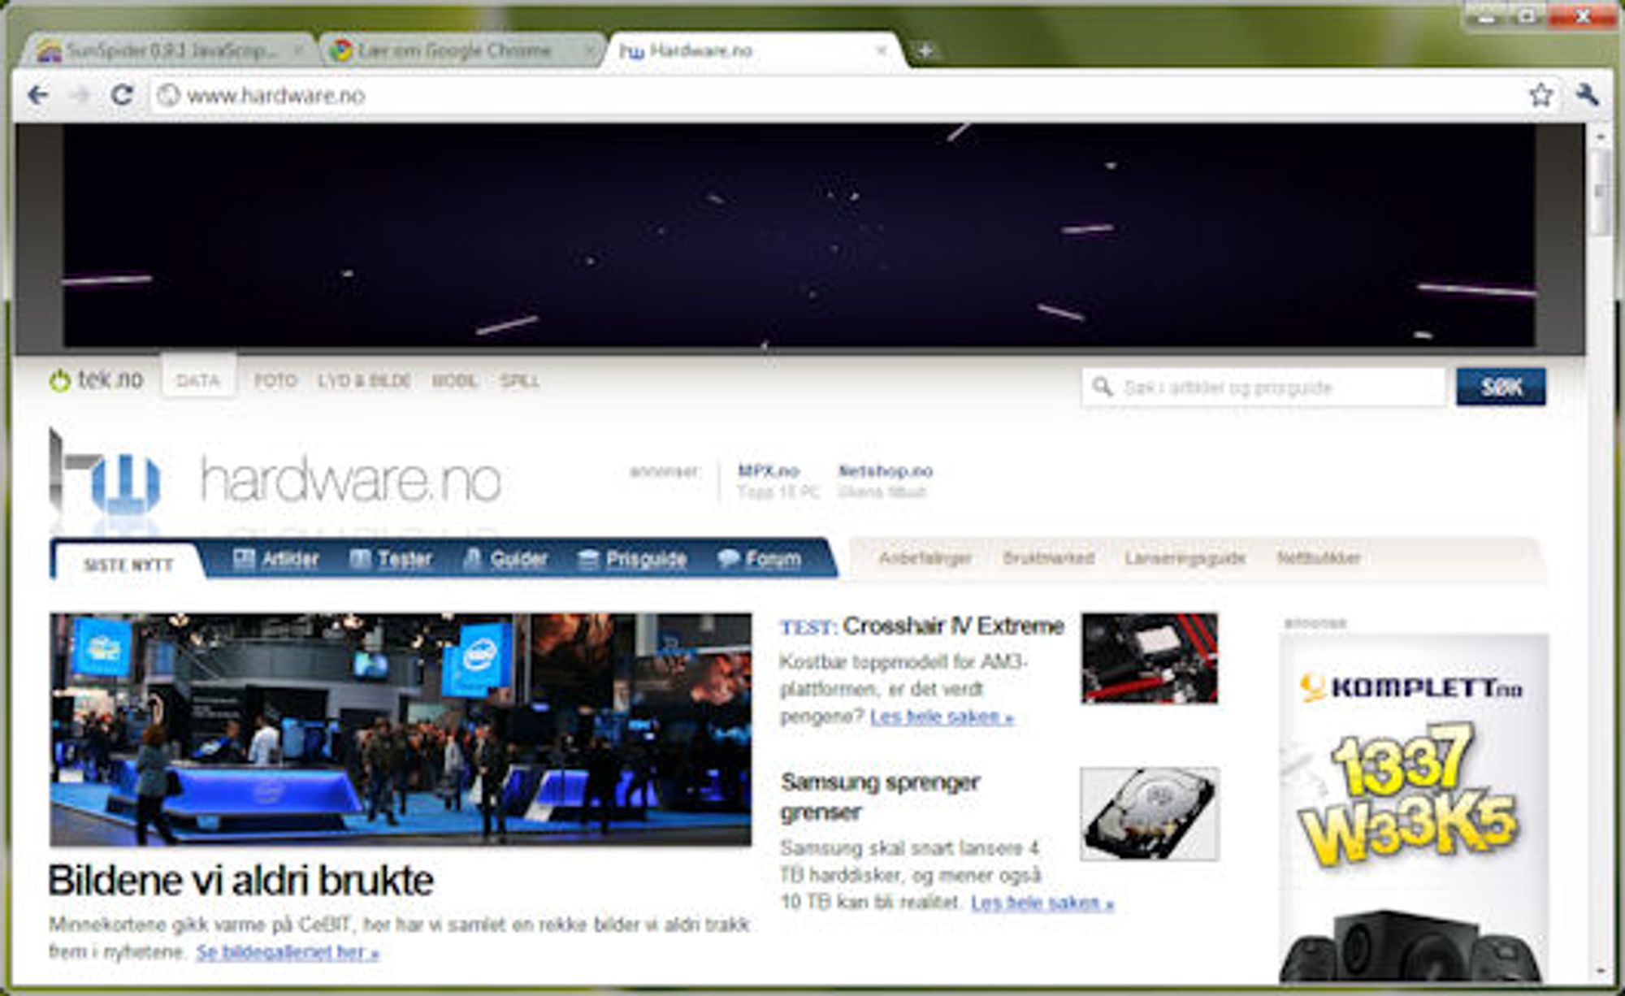Image resolution: width=1625 pixels, height=996 pixels.
Task: Click the page scrollbar down arrow
Action: point(1600,972)
